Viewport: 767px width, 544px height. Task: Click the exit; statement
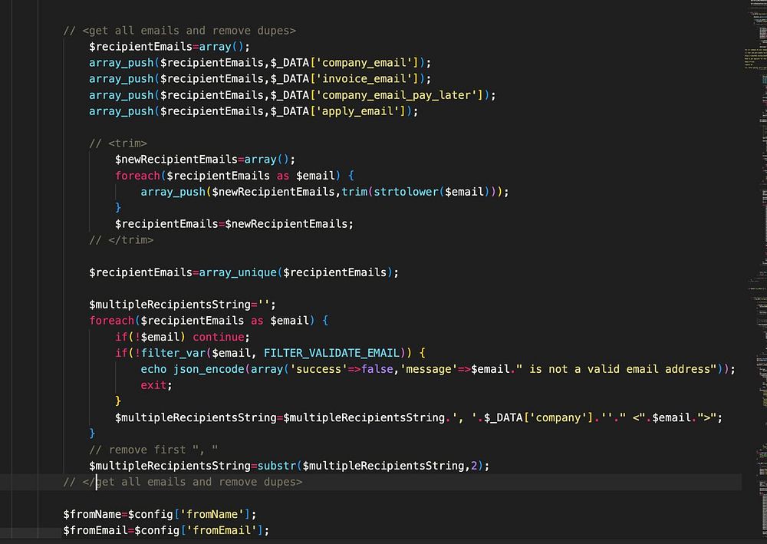[156, 385]
